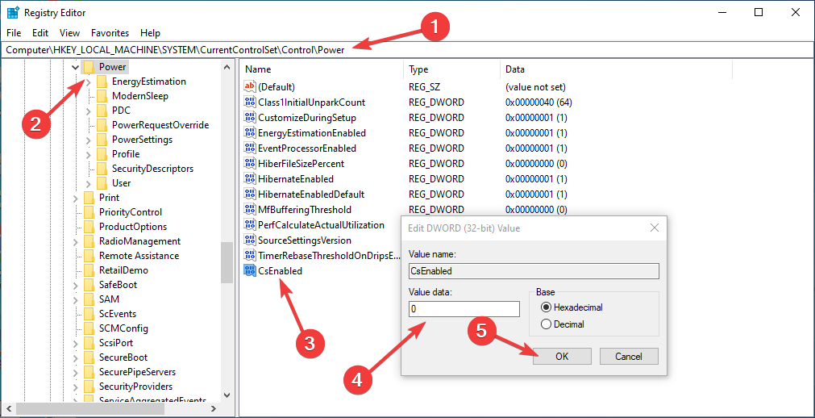
Task: Confirm the DWORD edit with OK
Action: [562, 357]
